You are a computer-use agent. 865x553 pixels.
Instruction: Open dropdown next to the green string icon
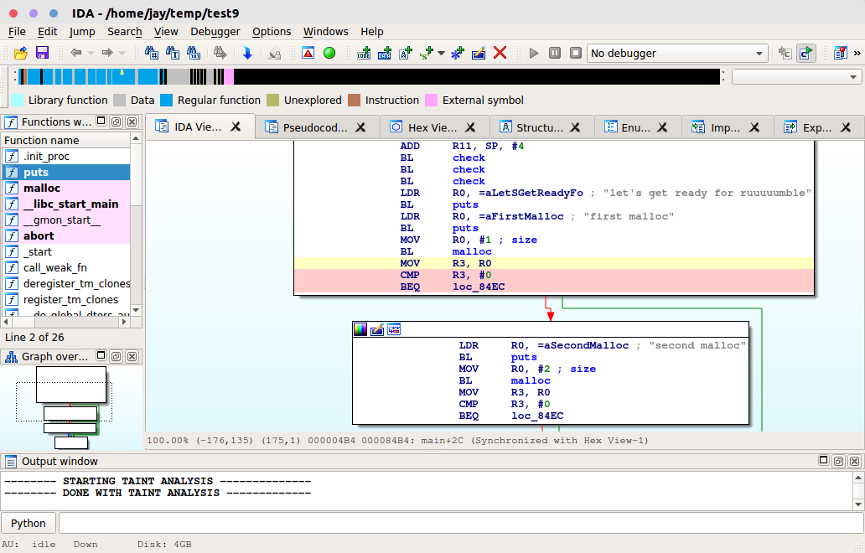pyautogui.click(x=441, y=54)
